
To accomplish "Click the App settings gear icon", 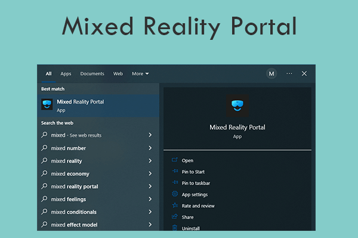I will point(175,194).
